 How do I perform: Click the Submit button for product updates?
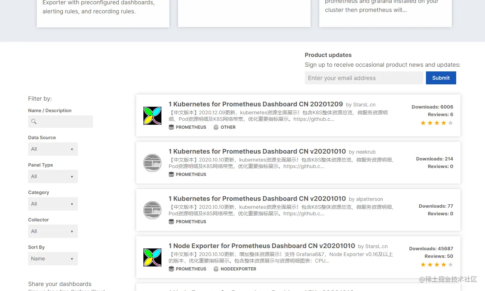tap(441, 78)
